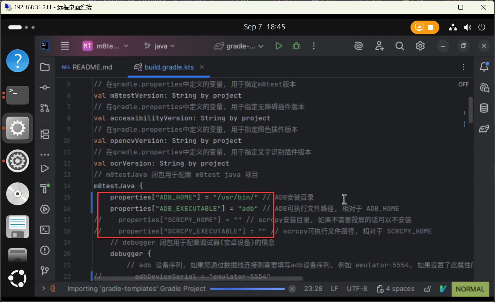Viewport: 495px width, 302px height.
Task: Open the Commit tool window in sidebar
Action: [45, 88]
